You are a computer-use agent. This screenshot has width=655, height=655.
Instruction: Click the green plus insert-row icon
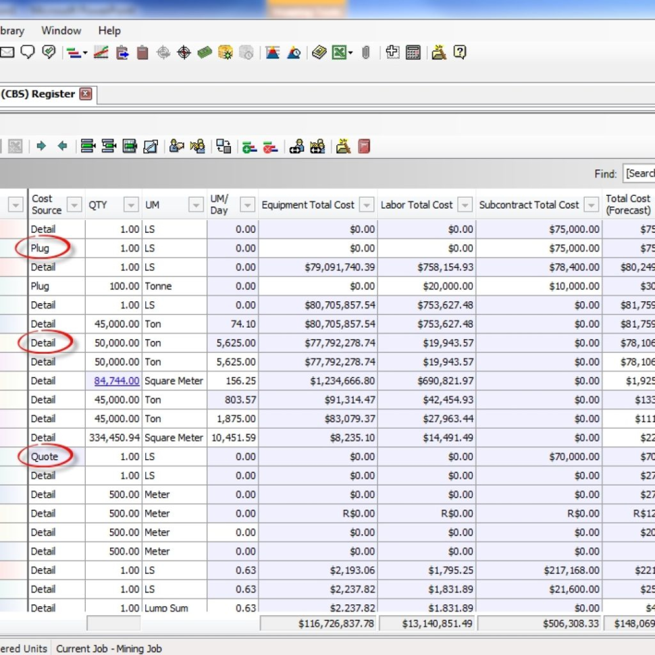[x=248, y=145]
